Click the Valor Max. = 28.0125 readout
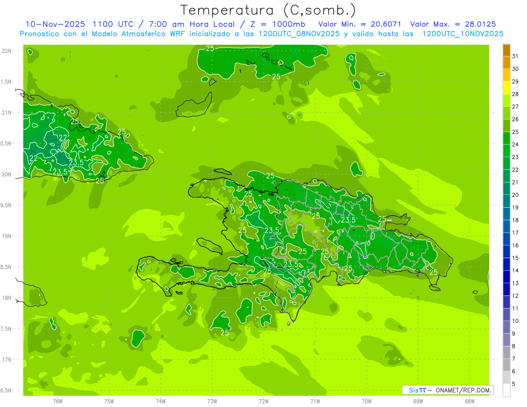 453,24
